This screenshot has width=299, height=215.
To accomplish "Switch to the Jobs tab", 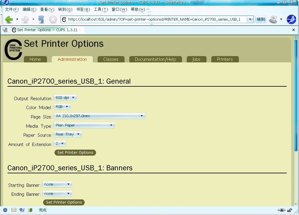I will 196,59.
